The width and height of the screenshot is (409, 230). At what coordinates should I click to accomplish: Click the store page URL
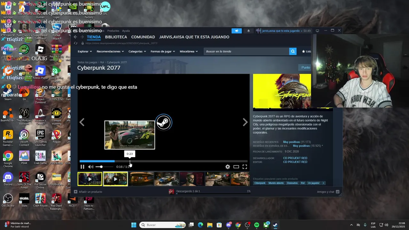click(x=121, y=43)
